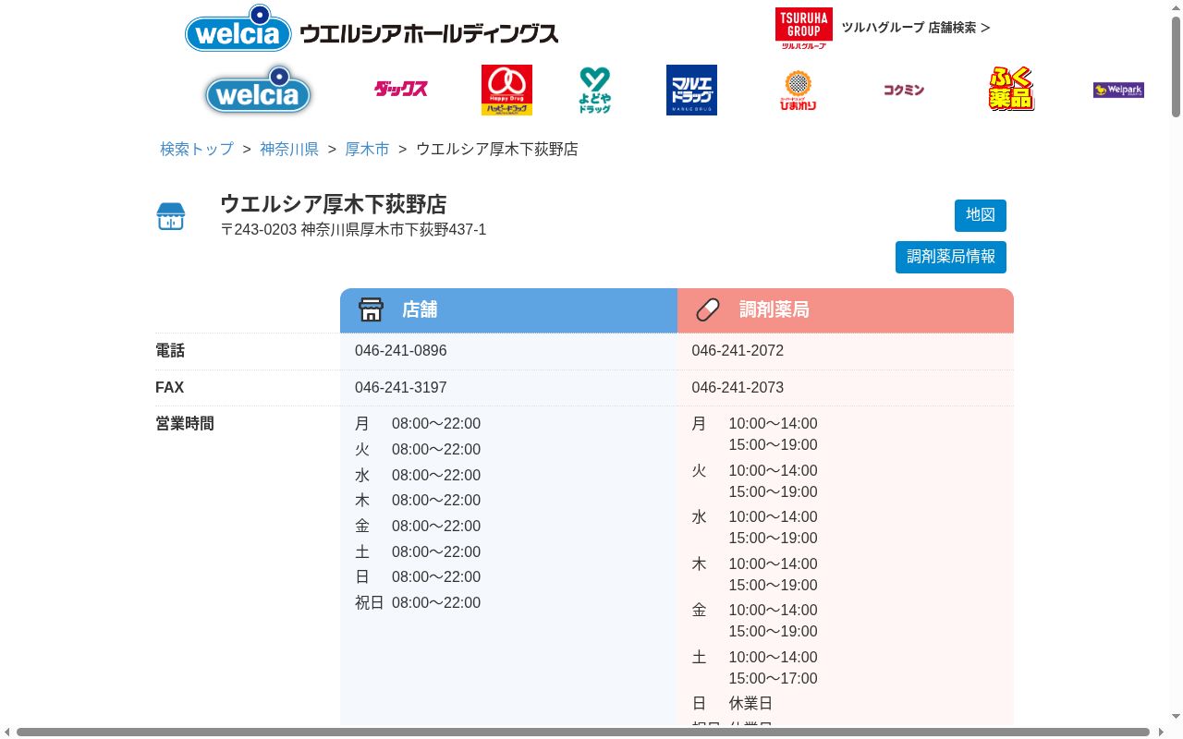Choose the Happy Drug brand logo
Image resolution: width=1183 pixels, height=739 pixels.
[x=506, y=90]
